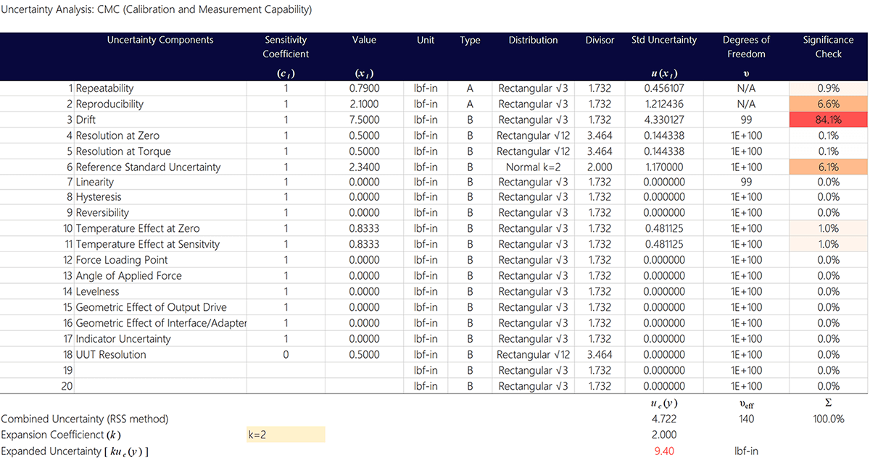Select std uncertainty 1.170000
This screenshot has height=460, width=870.
click(664, 167)
